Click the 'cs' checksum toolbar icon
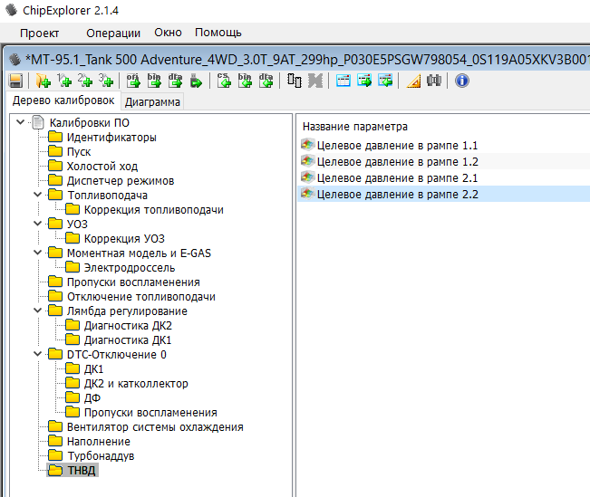This screenshot has height=497, width=590. click(224, 81)
